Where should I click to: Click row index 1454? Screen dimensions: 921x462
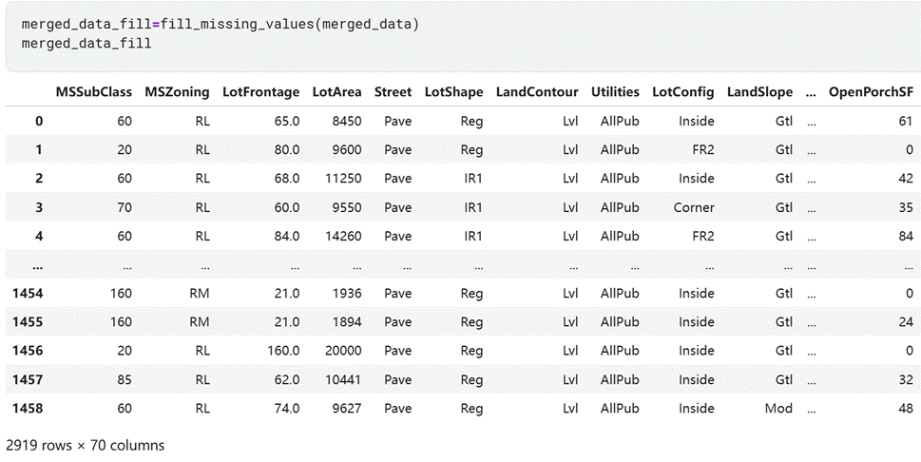coord(28,294)
